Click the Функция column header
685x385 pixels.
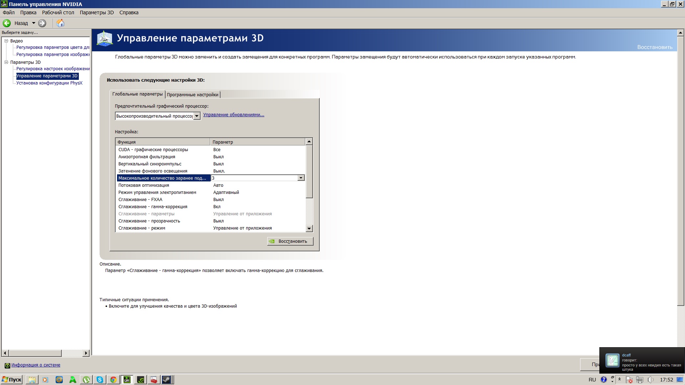tap(163, 142)
